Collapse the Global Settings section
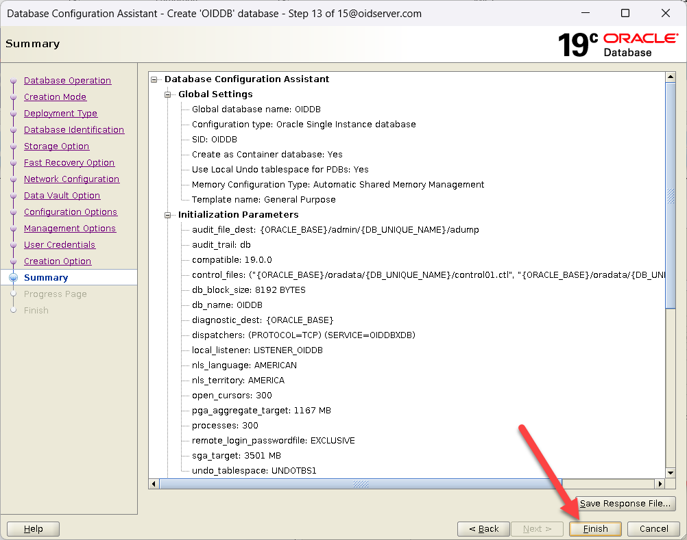The image size is (687, 540). (x=168, y=94)
